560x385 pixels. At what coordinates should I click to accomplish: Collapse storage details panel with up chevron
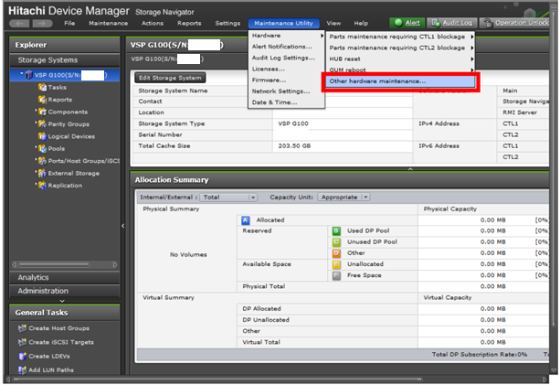[410, 169]
